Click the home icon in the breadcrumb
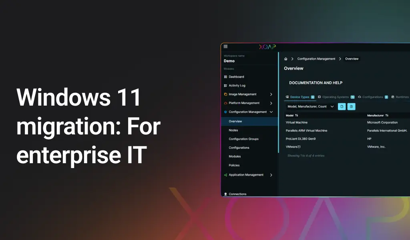Screen dimensions: 410x240 (x=285, y=59)
